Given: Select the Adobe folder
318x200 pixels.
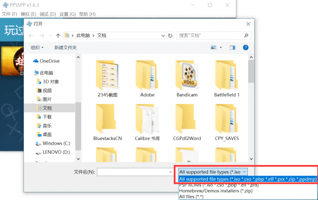Looking at the screenshot, I should tap(147, 79).
